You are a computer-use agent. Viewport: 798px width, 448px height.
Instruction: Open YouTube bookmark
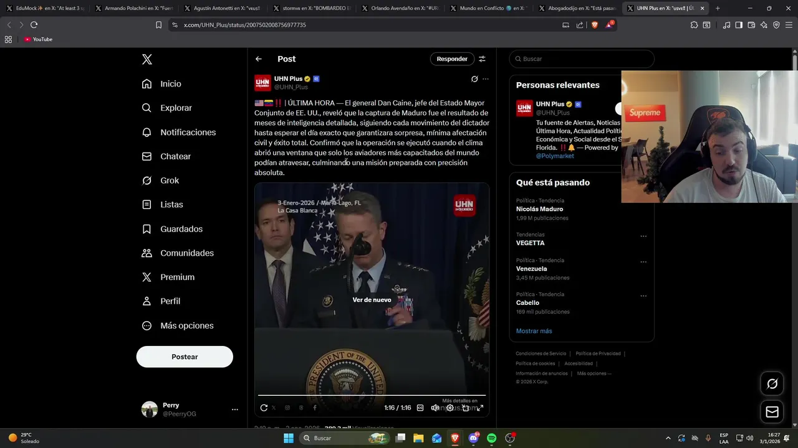[x=39, y=39]
